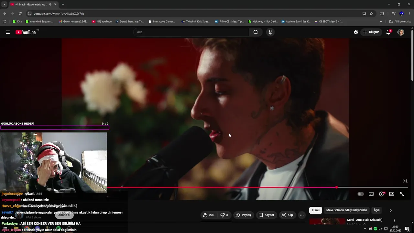Expand hidden bookmarks with double chevron
This screenshot has width=414, height=233.
(381, 22)
